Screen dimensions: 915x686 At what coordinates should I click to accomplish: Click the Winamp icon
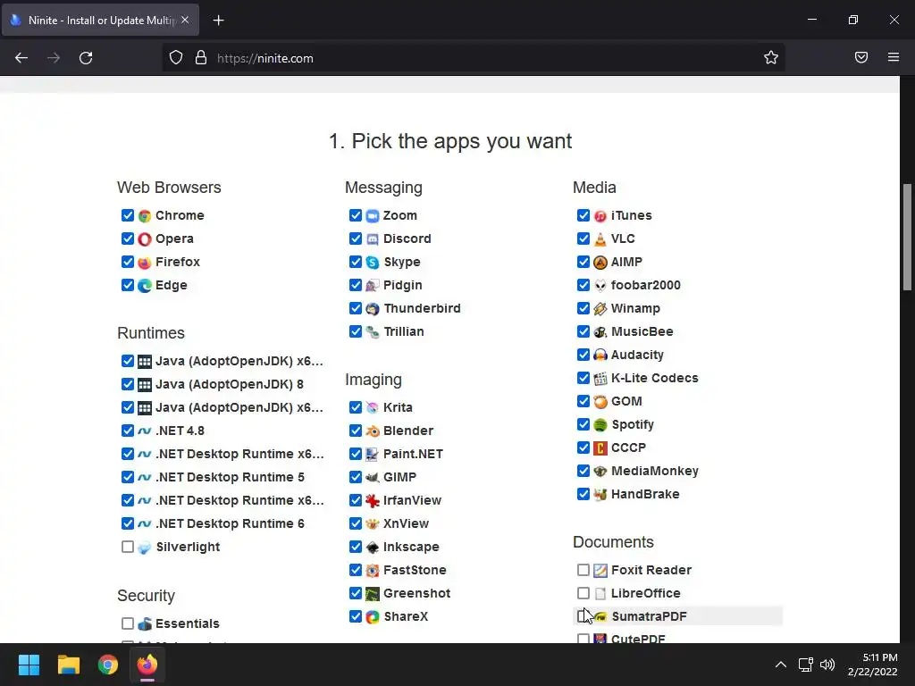click(600, 308)
